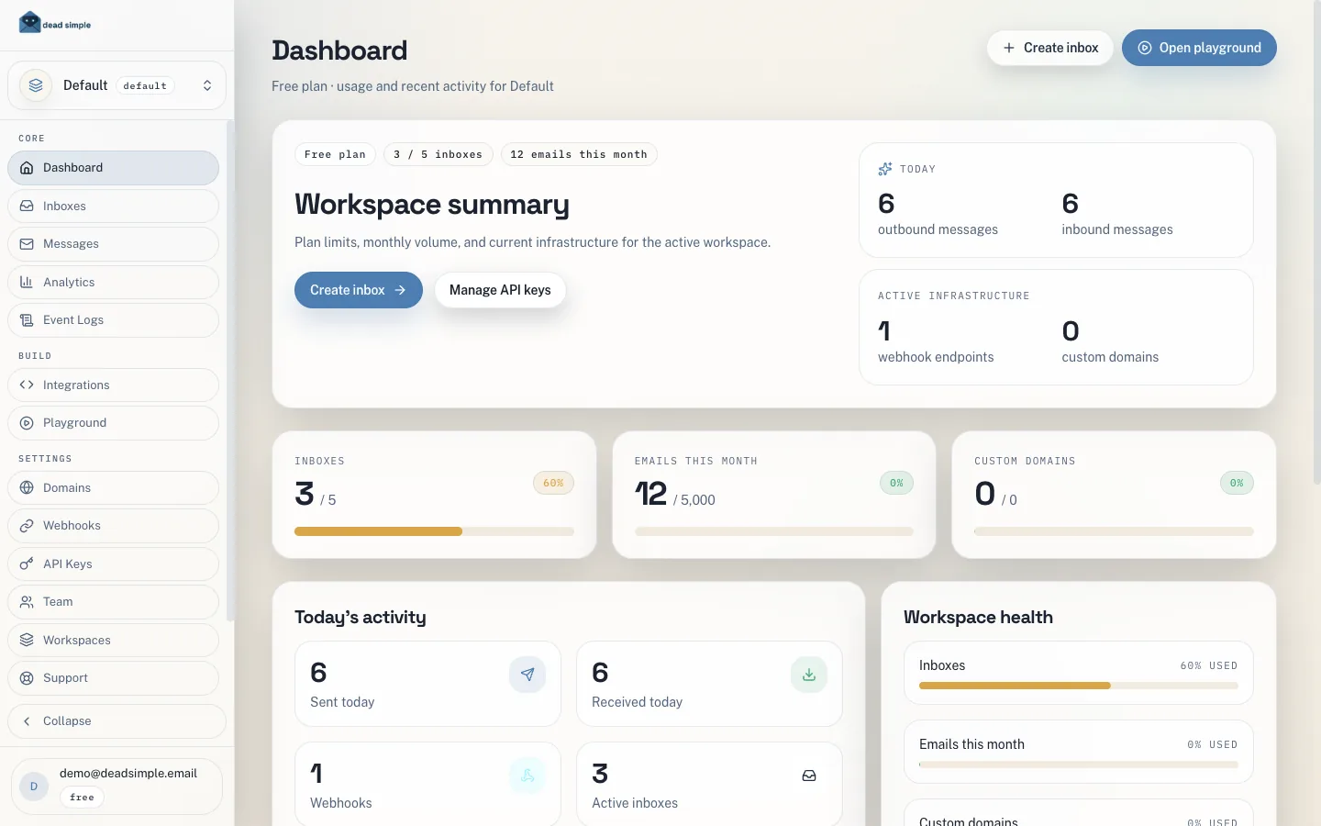Click the dead simple logo
This screenshot has height=826, width=1321.
(55, 22)
